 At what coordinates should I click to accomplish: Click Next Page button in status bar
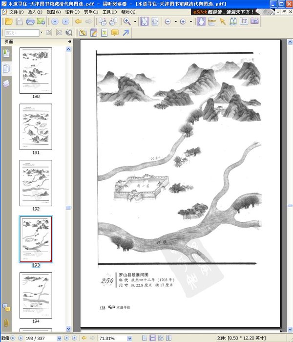coord(67,338)
